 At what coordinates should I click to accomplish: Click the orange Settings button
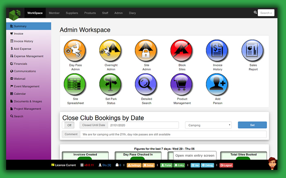tap(134, 165)
